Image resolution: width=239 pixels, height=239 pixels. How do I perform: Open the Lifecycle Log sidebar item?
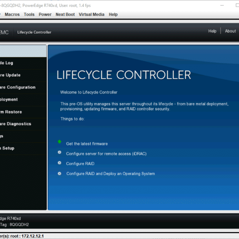[23, 63]
